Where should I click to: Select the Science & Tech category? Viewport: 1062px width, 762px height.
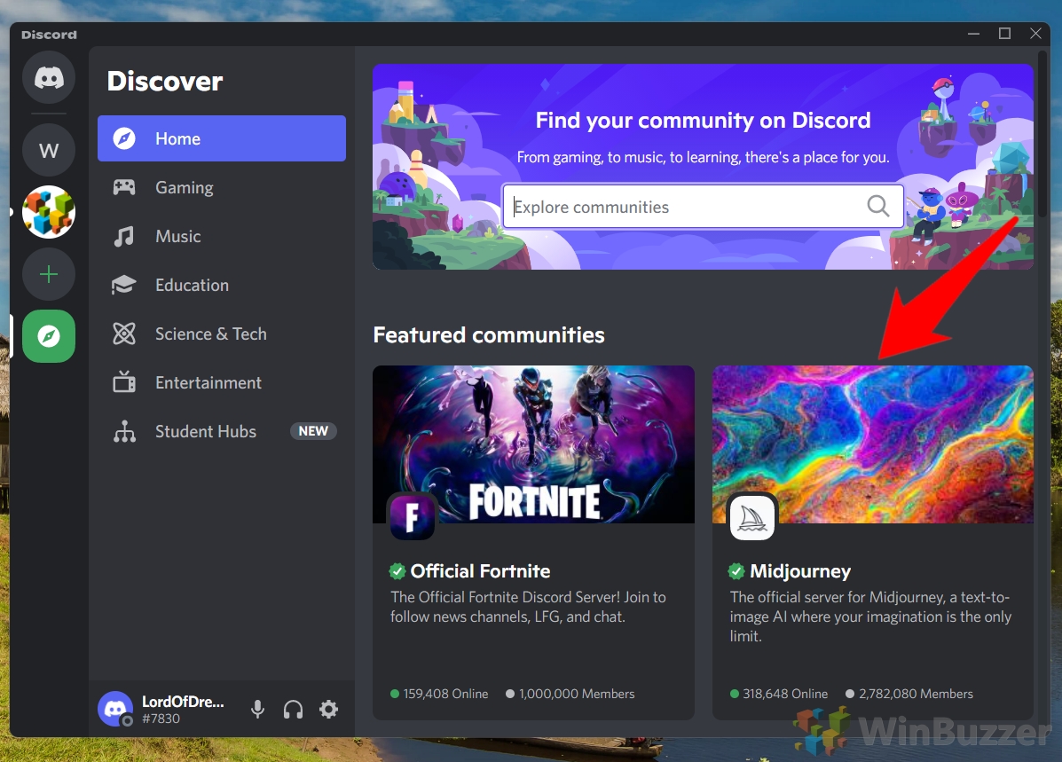(222, 334)
